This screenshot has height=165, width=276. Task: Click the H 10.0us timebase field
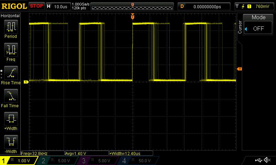58,7
